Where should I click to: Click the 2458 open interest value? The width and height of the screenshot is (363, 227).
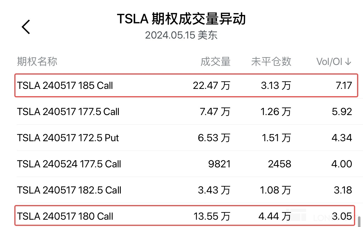coord(279,164)
